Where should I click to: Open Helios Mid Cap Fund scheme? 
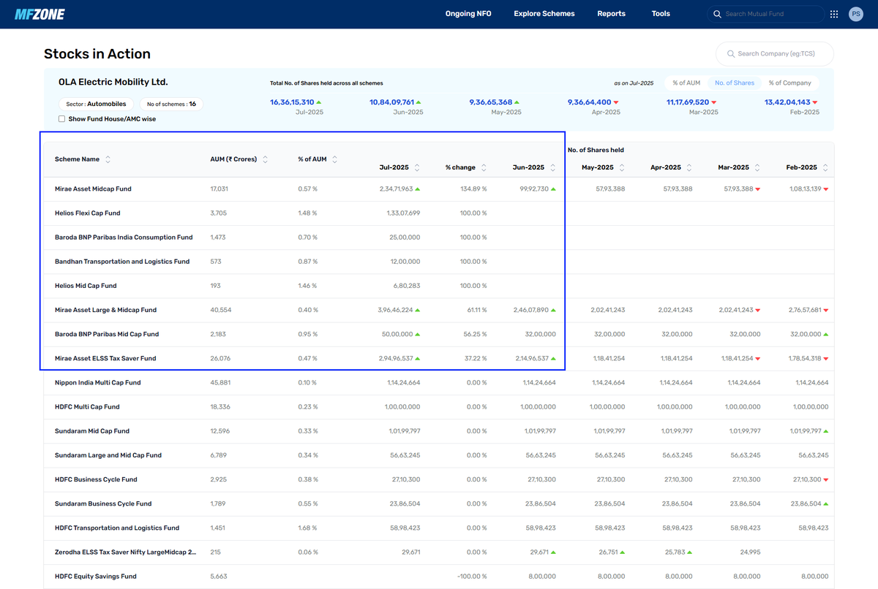[86, 285]
